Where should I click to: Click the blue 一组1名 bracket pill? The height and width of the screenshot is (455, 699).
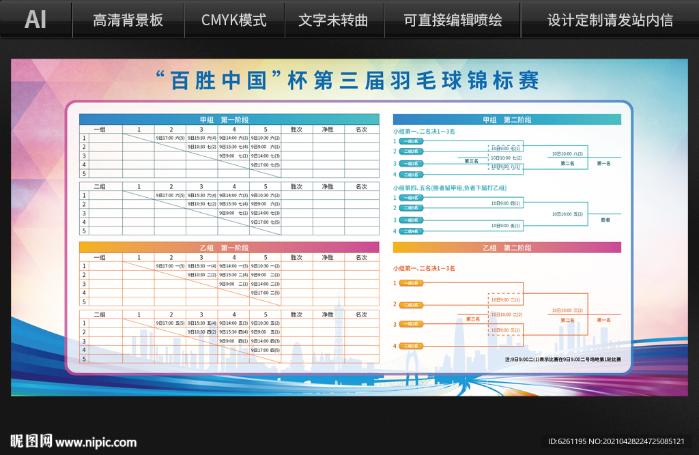410,141
